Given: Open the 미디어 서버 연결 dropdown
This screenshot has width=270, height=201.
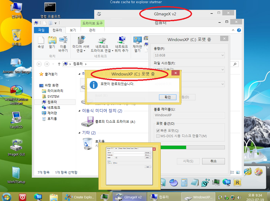Looking at the screenshot, I should pos(81,44).
